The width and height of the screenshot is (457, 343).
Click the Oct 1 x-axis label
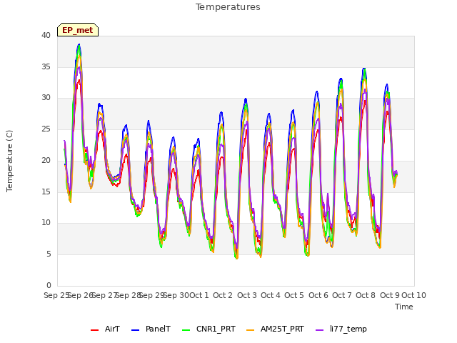[199, 295]
